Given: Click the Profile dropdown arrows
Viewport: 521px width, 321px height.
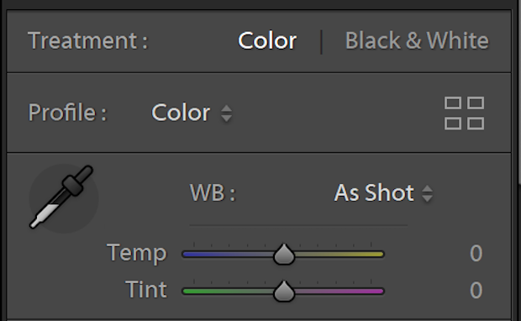Looking at the screenshot, I should (x=227, y=113).
